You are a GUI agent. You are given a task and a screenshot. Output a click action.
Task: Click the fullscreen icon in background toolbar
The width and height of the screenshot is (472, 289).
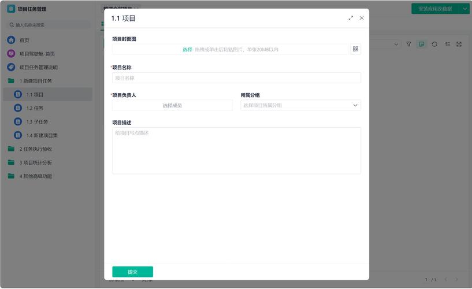459,45
